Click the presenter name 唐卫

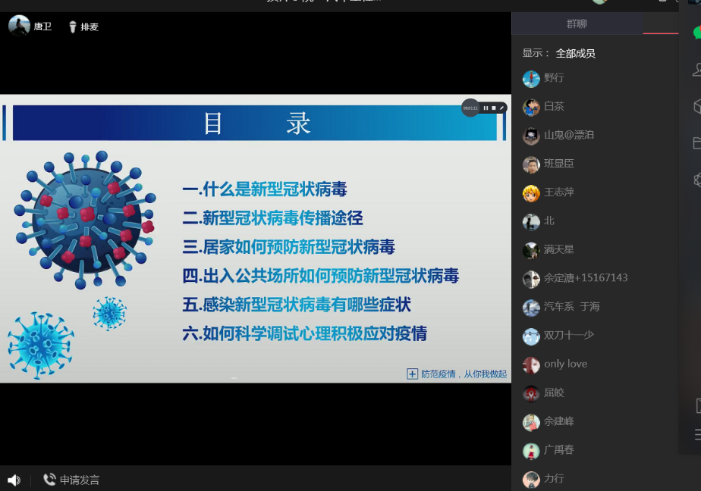pyautogui.click(x=42, y=27)
